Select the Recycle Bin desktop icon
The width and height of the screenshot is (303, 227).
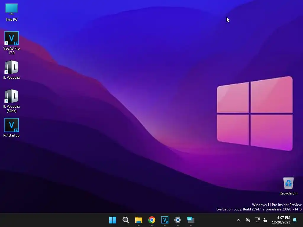pos(288,186)
